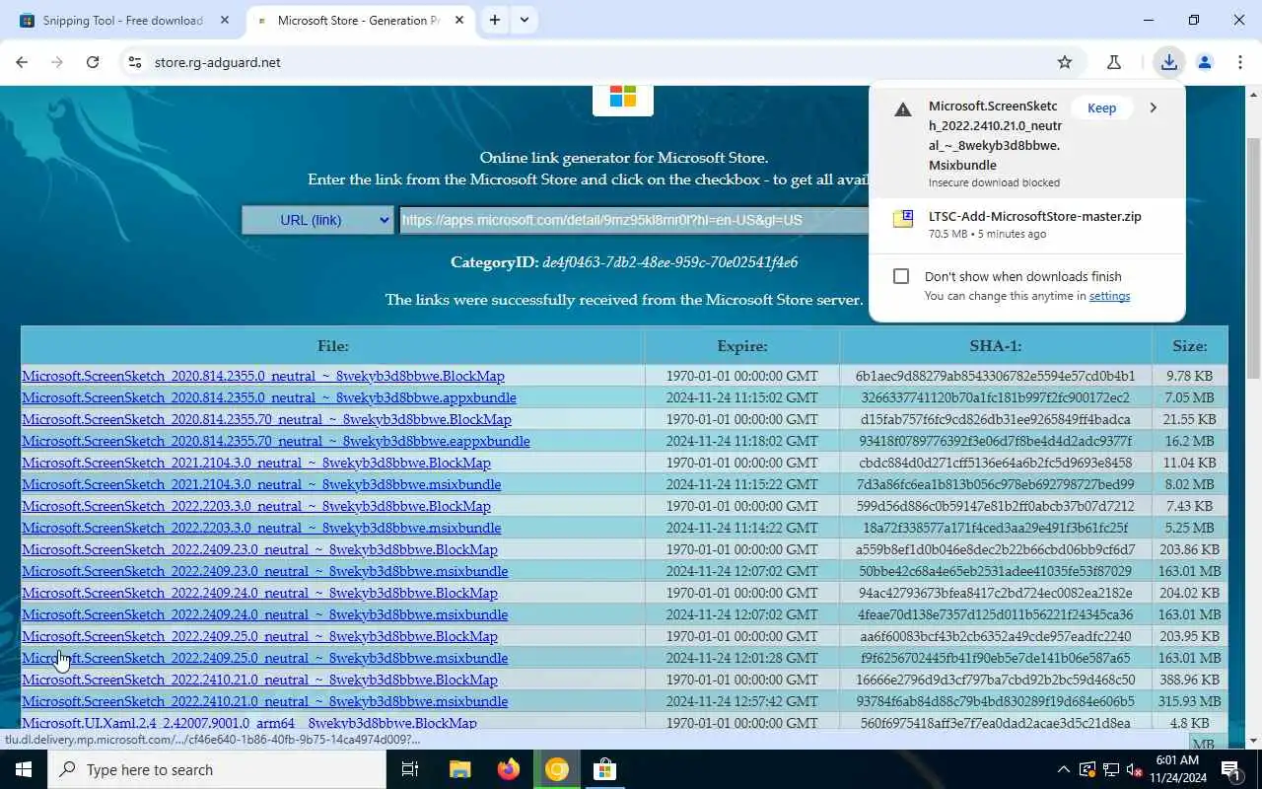Launch Firefox from the taskbar
Viewport: 1262px width, 789px height.
click(508, 769)
